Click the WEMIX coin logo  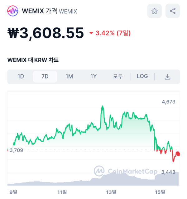[12, 11]
